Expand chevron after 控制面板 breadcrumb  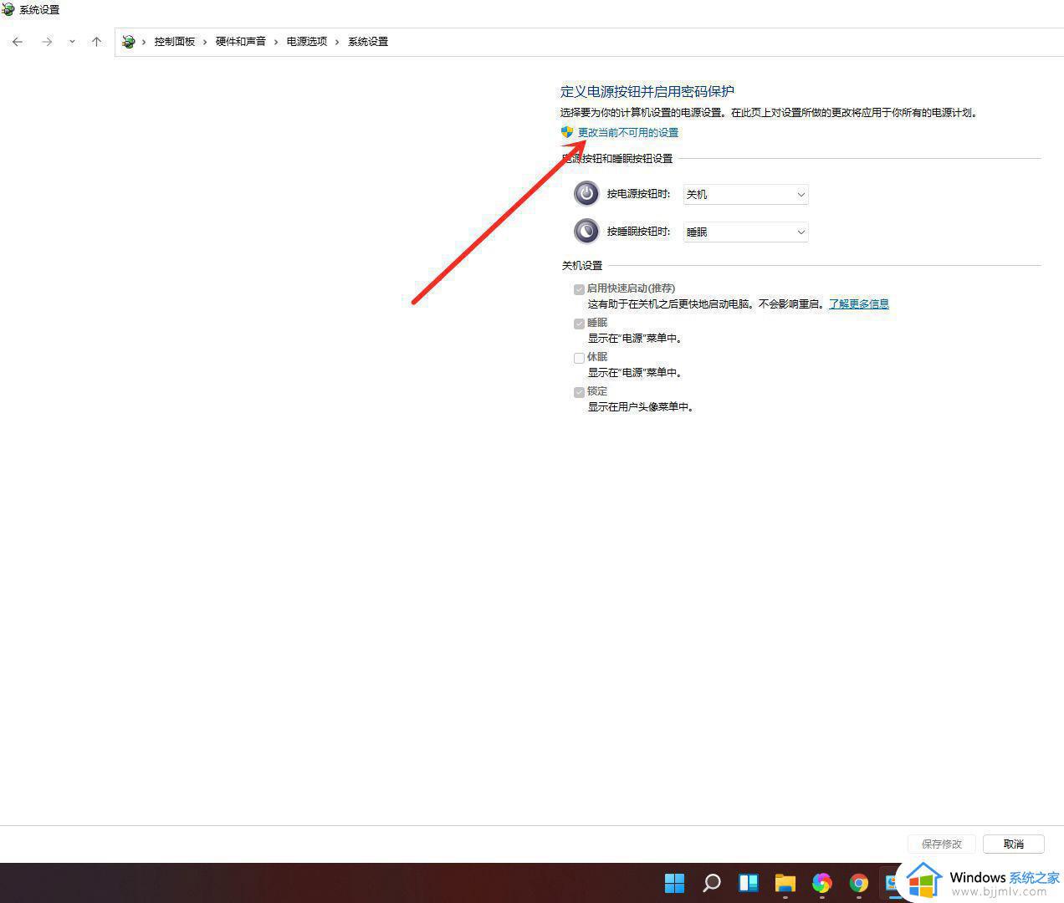click(205, 42)
